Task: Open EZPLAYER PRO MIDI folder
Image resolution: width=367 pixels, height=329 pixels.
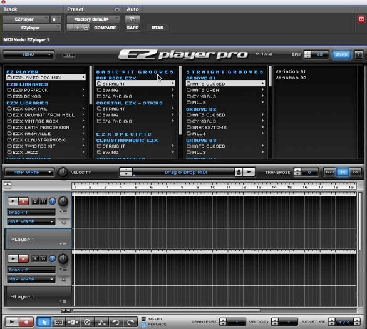Action: point(46,78)
